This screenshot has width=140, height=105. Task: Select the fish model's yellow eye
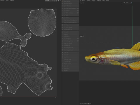coord(94,59)
